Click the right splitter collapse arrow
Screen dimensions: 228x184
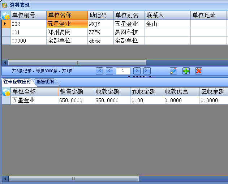(x=150, y=77)
